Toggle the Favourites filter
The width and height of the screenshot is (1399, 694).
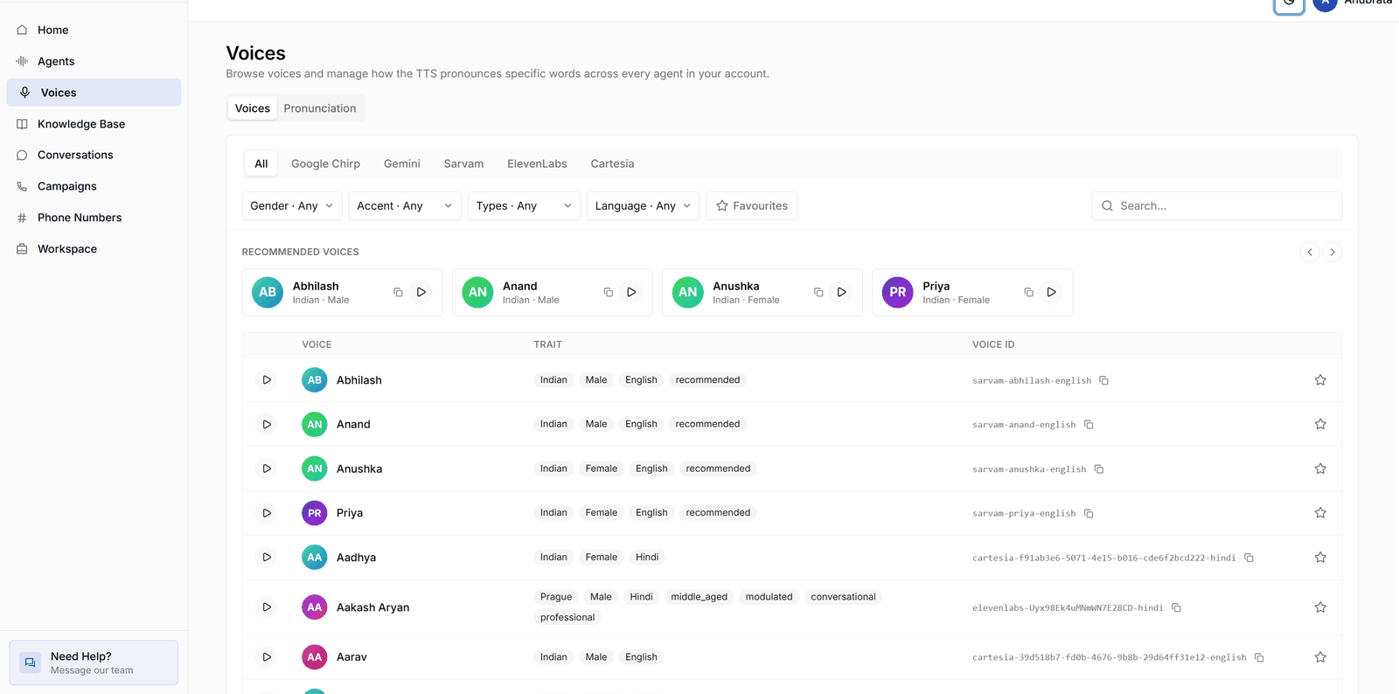click(x=752, y=205)
